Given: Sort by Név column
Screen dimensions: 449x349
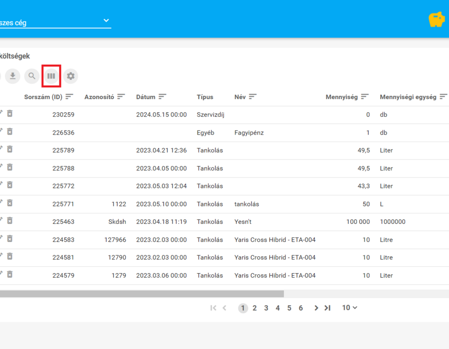Looking at the screenshot, I should [x=252, y=97].
